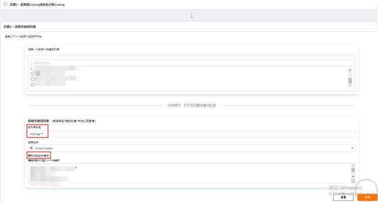Click the keywords textarea scrollbar down arrow

click(353, 177)
